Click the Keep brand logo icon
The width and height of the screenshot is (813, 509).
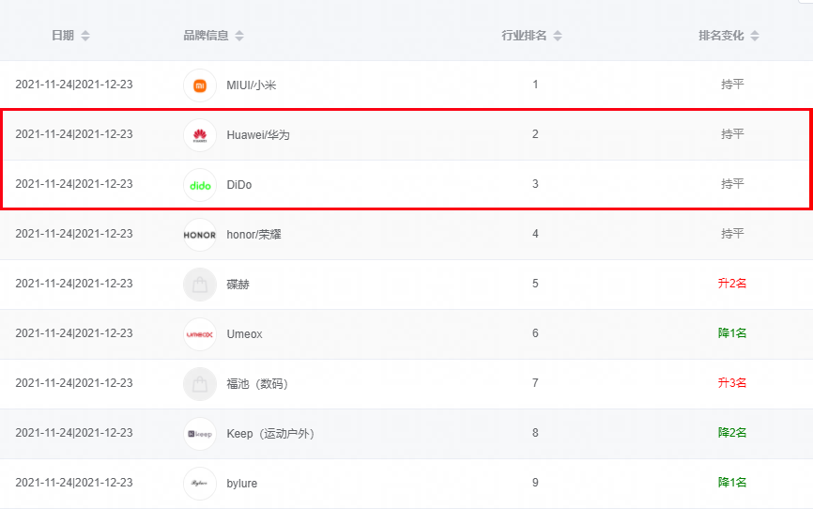pyautogui.click(x=200, y=434)
